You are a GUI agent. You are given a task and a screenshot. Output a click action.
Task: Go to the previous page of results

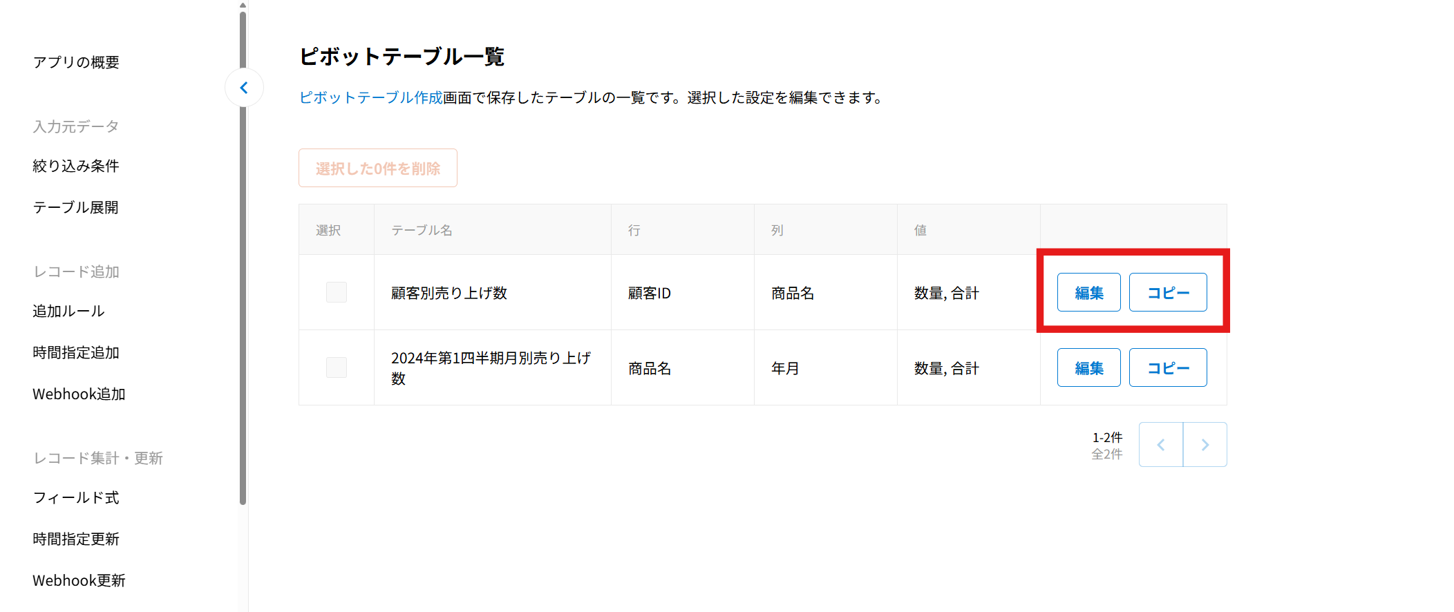[1160, 445]
